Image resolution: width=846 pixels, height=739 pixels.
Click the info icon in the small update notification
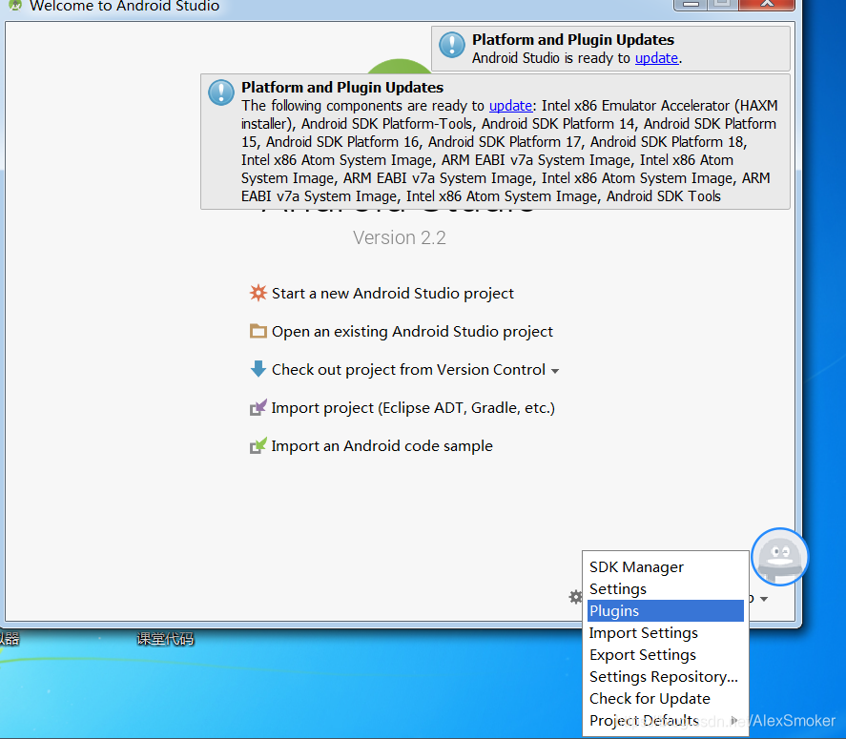pos(452,45)
